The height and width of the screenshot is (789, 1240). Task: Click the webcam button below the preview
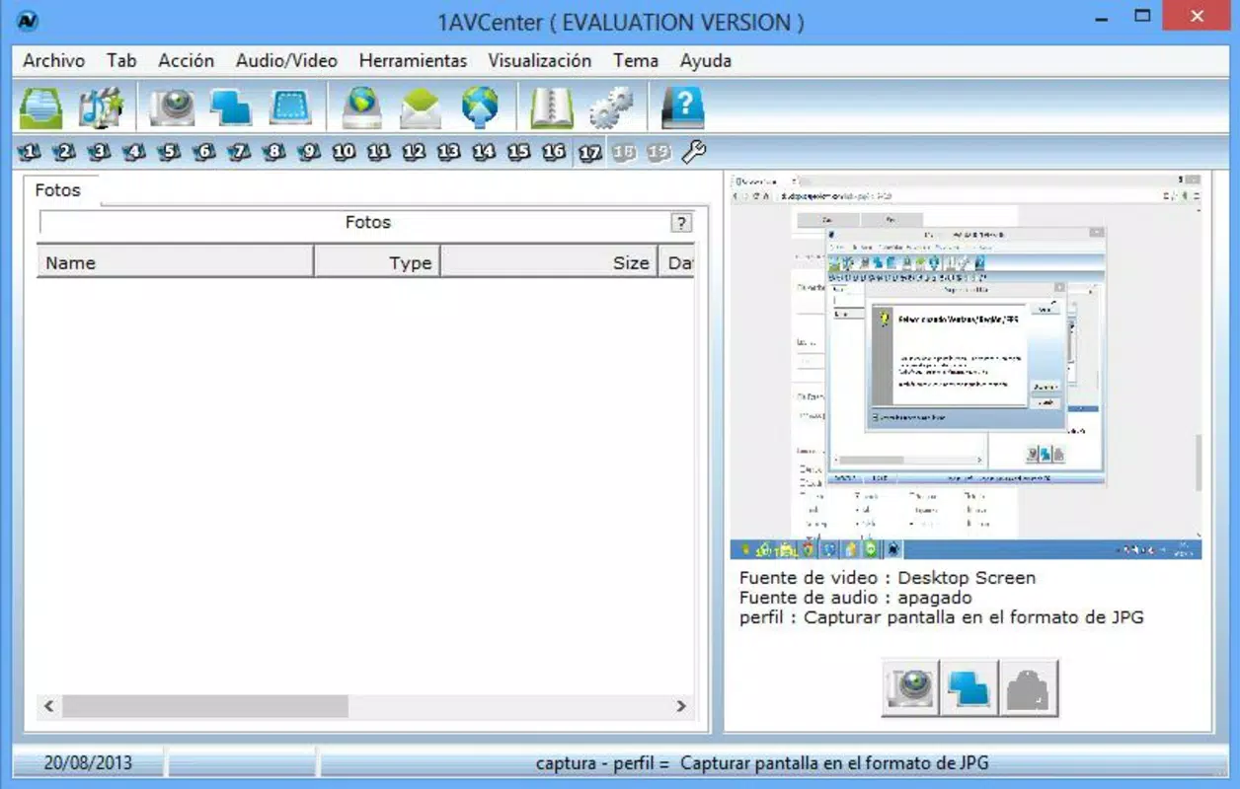(909, 687)
